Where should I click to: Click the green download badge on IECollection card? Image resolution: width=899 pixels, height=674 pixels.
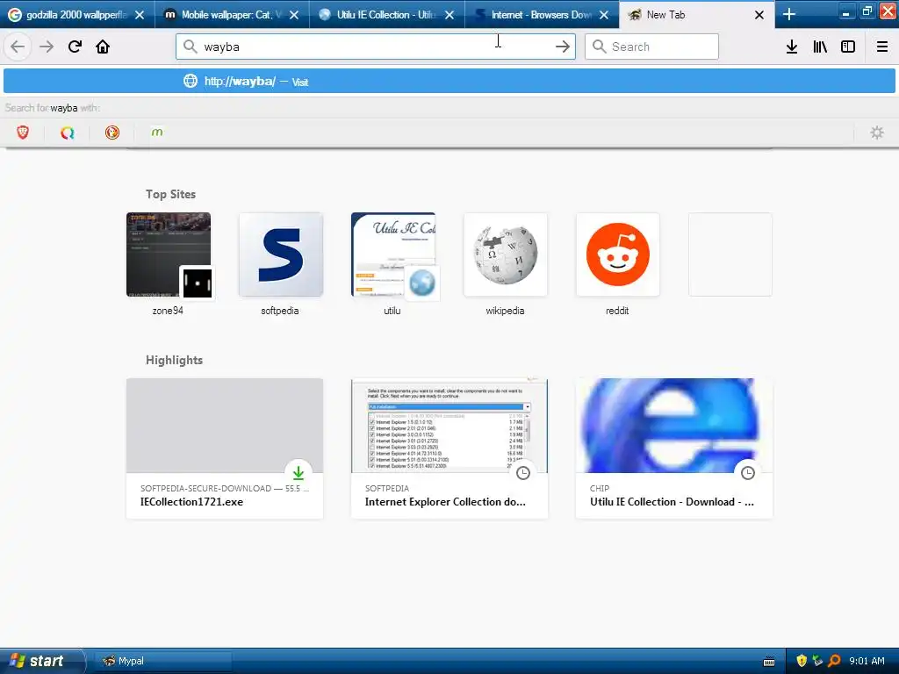pos(298,473)
